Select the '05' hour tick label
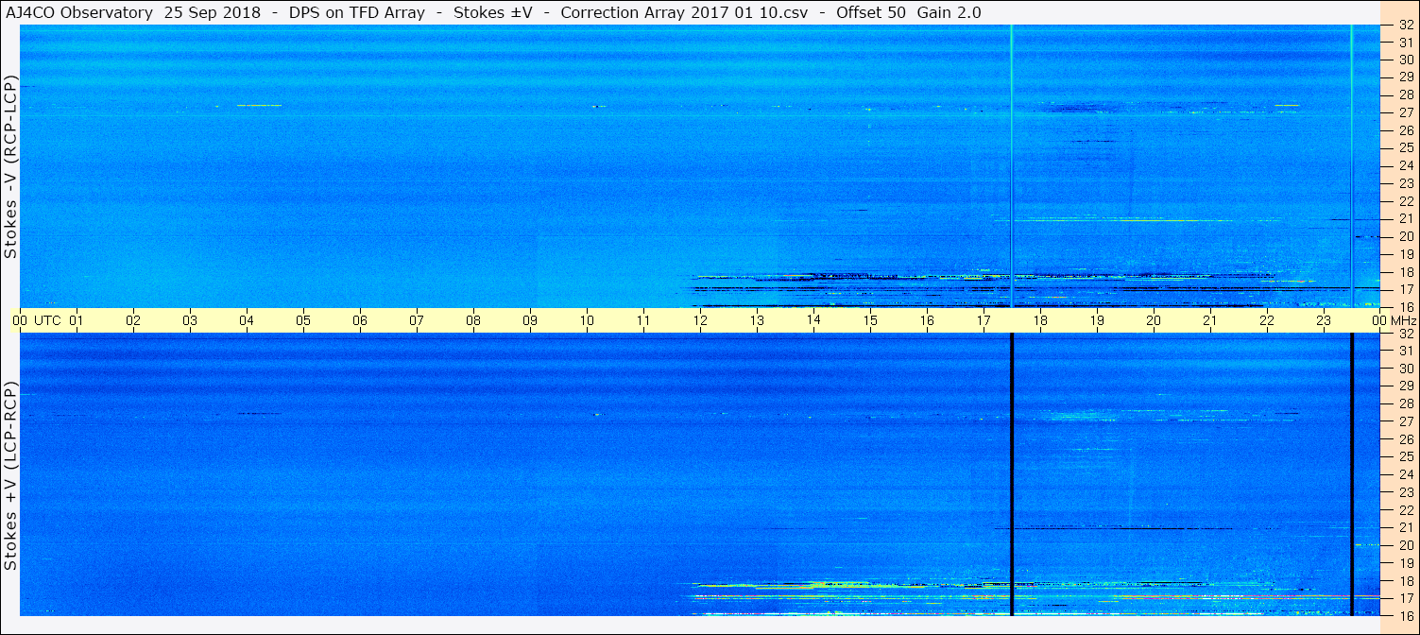This screenshot has width=1420, height=635. click(303, 320)
